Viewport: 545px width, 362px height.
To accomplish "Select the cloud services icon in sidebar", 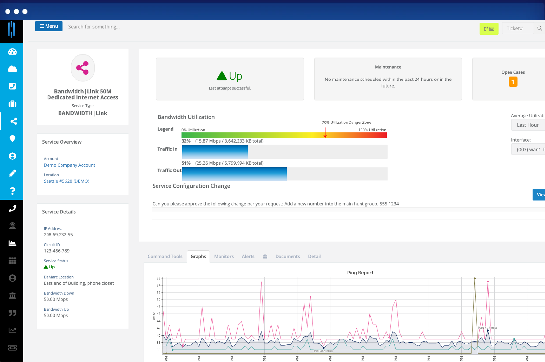I will [x=12, y=69].
